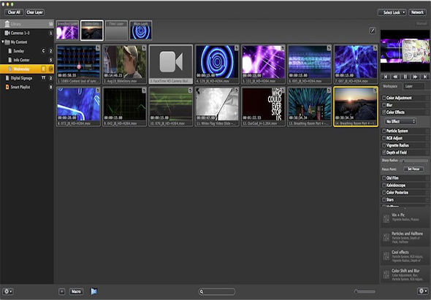
Task: Click the Library building icon
Action: [x=7, y=24]
